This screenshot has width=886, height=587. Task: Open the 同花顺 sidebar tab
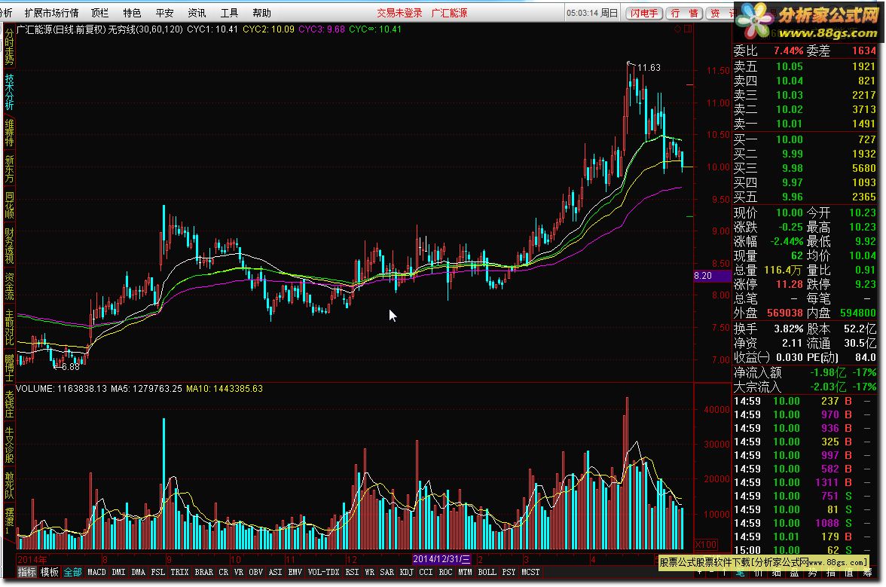(x=9, y=205)
